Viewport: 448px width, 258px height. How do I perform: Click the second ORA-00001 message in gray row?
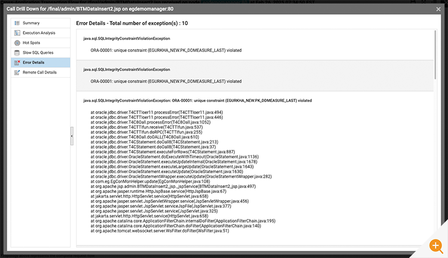pos(166,81)
